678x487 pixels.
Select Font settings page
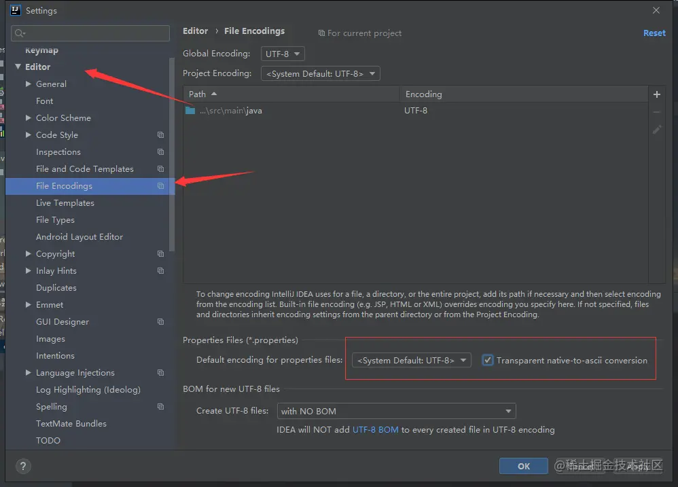45,101
